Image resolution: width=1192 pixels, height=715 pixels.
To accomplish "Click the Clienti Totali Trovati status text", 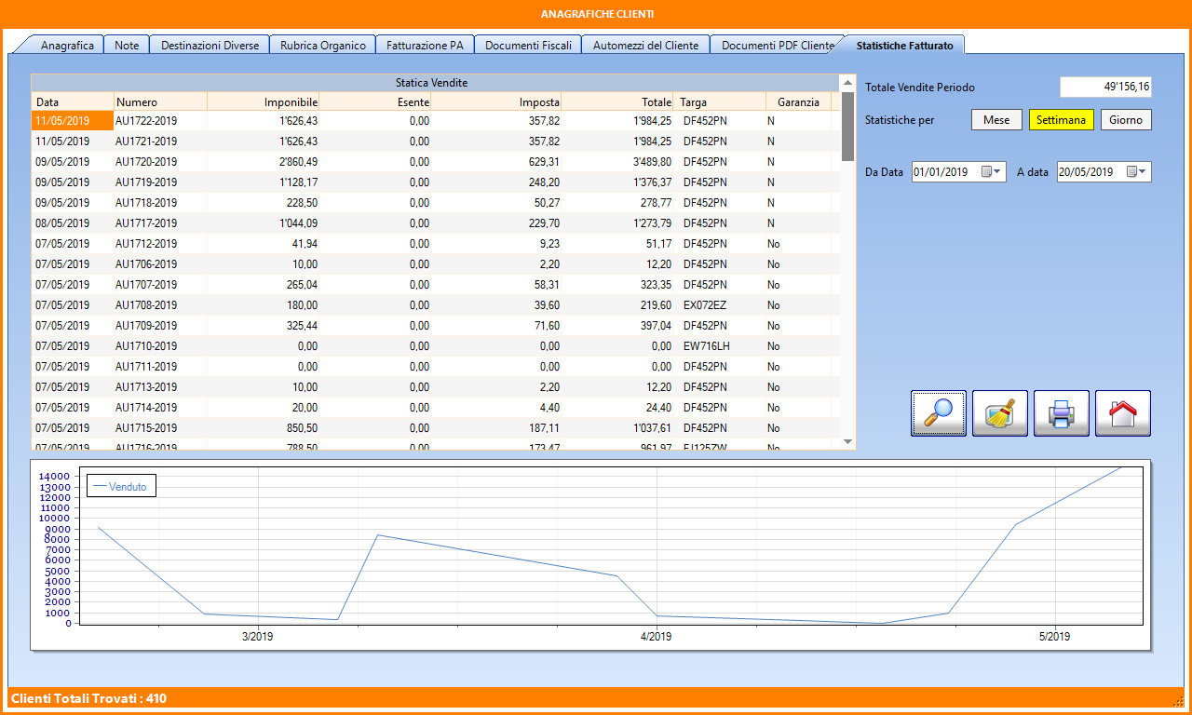I will (x=89, y=698).
